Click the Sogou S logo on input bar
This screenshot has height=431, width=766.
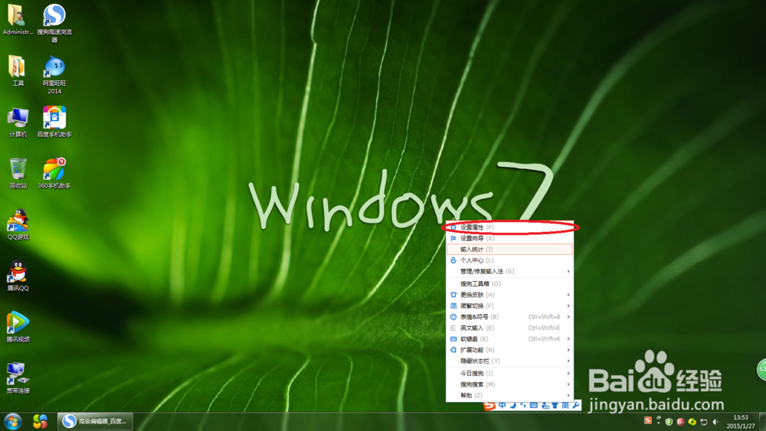pos(489,405)
